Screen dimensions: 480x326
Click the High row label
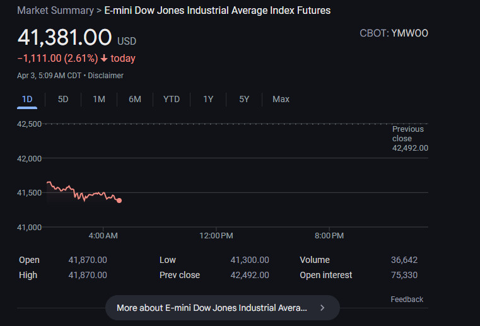coord(28,275)
